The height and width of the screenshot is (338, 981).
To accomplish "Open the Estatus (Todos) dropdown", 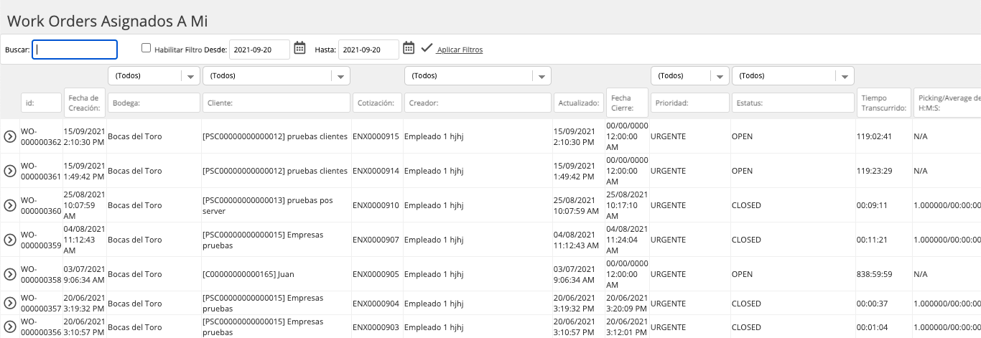I will (793, 75).
